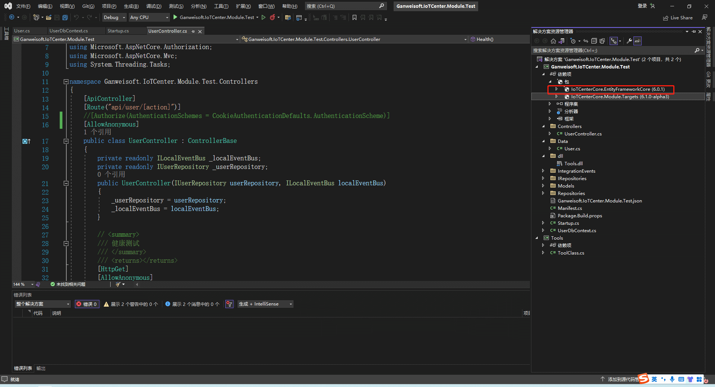Screen dimensions: 715x387
Task: Open Properties wrench icon in Solution Explorer
Action: [629, 41]
